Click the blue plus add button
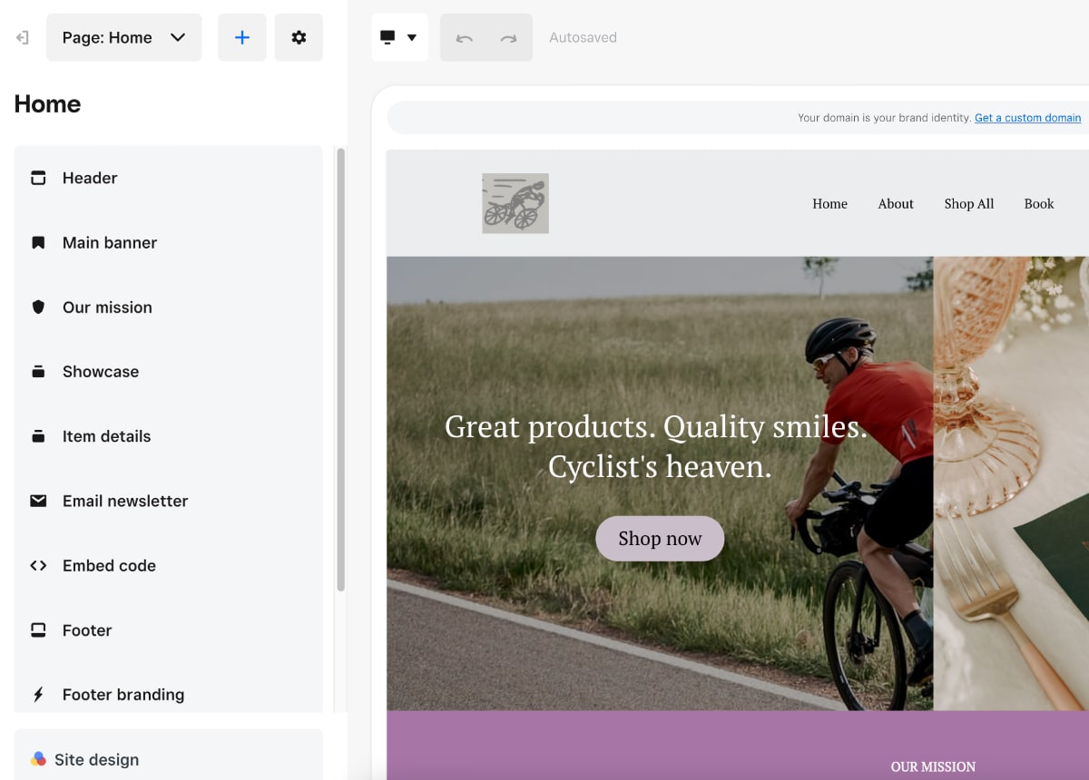Viewport: 1089px width, 780px height. pos(242,37)
